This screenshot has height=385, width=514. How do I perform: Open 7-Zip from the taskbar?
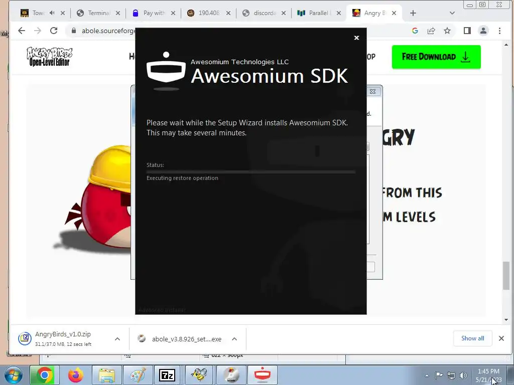coord(167,375)
